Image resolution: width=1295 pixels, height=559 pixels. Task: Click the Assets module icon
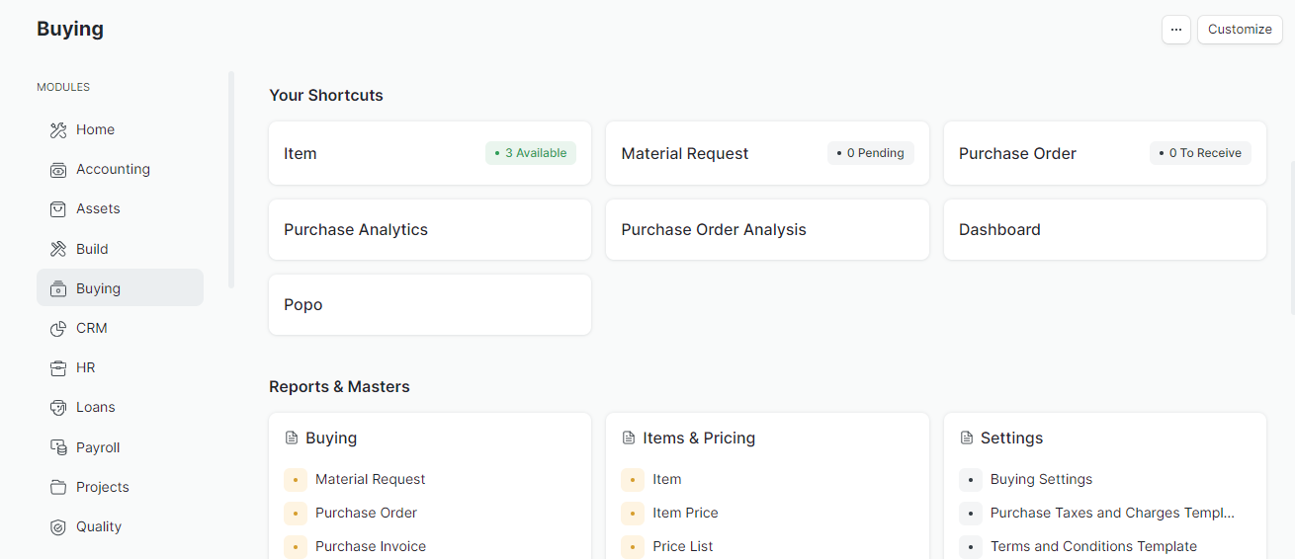[x=58, y=209]
